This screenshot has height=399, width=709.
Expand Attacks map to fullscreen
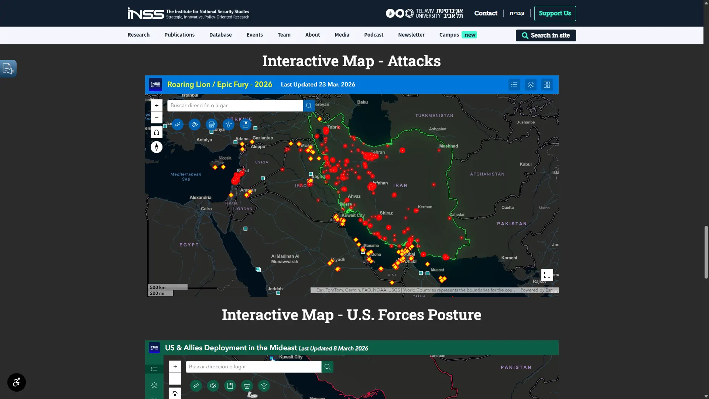pos(547,275)
